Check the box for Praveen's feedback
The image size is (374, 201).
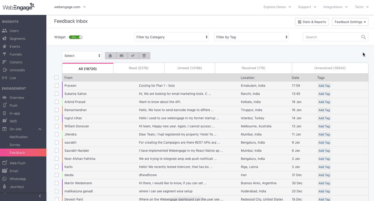click(x=57, y=86)
